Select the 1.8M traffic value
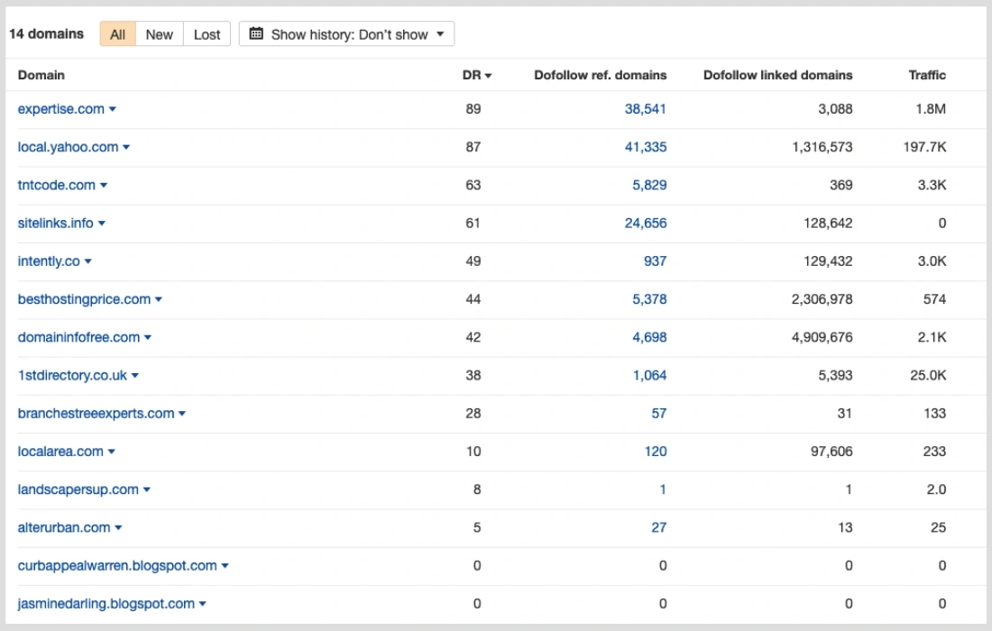Image resolution: width=992 pixels, height=631 pixels. [x=931, y=109]
